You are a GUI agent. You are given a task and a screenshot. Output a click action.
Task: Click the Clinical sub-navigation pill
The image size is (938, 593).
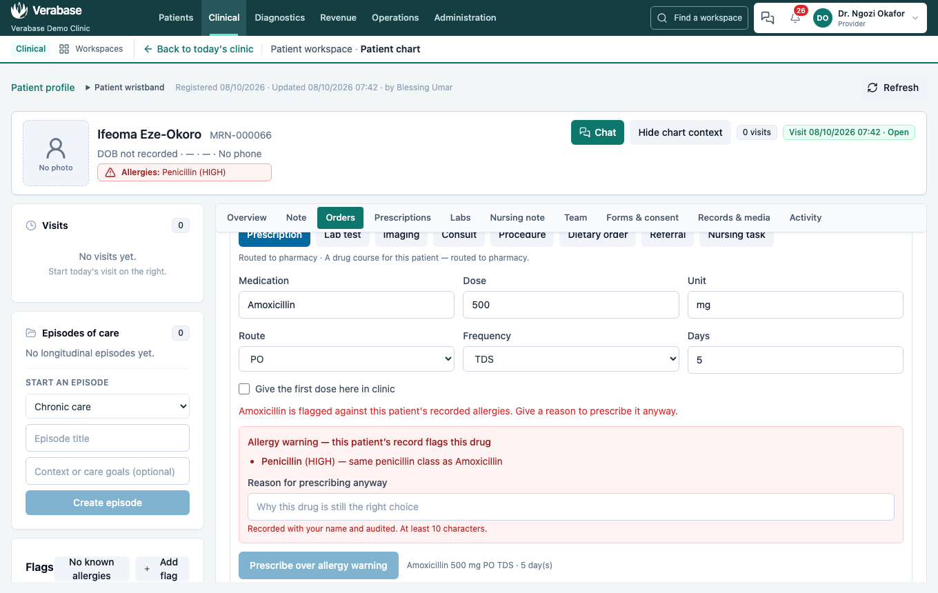(x=31, y=49)
